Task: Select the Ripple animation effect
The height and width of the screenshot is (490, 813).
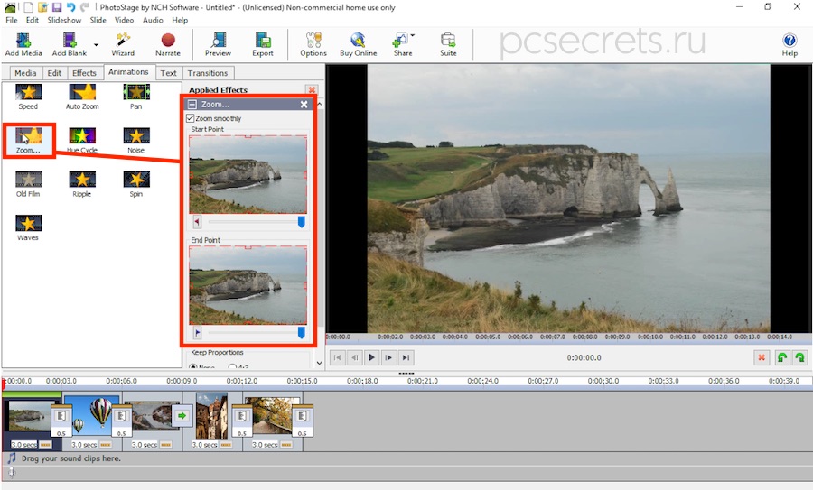Action: tap(82, 184)
